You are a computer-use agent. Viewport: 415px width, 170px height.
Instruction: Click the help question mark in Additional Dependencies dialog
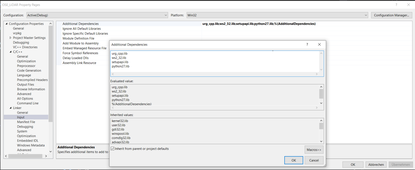tap(307, 45)
